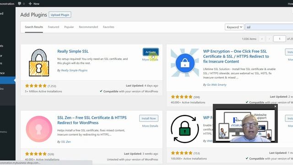Click the WP Encryption blue lock icon
The width and height of the screenshot is (293, 165).
pos(185,63)
